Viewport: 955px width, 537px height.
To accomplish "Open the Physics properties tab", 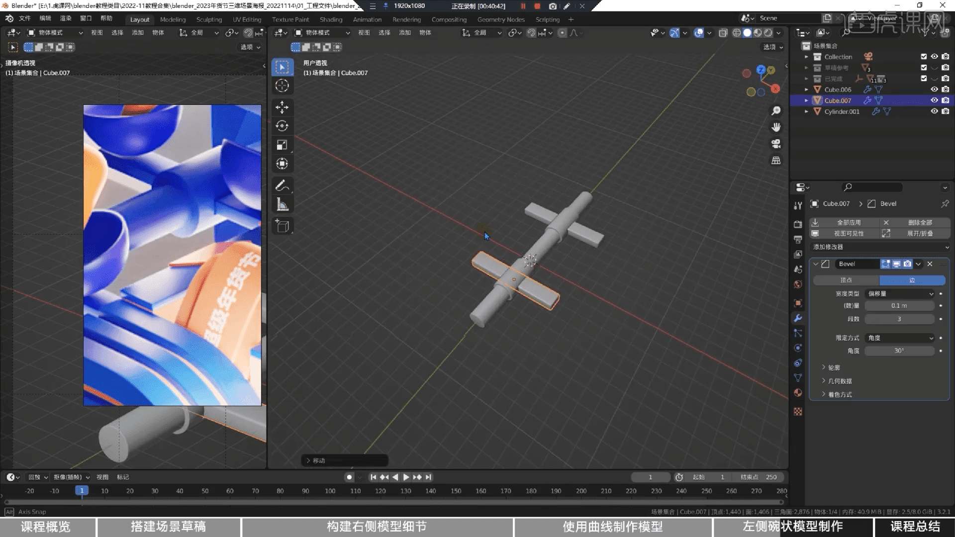I will click(x=798, y=348).
